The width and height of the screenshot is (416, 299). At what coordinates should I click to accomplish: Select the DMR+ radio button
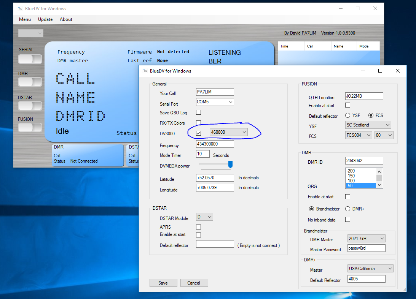(x=347, y=209)
